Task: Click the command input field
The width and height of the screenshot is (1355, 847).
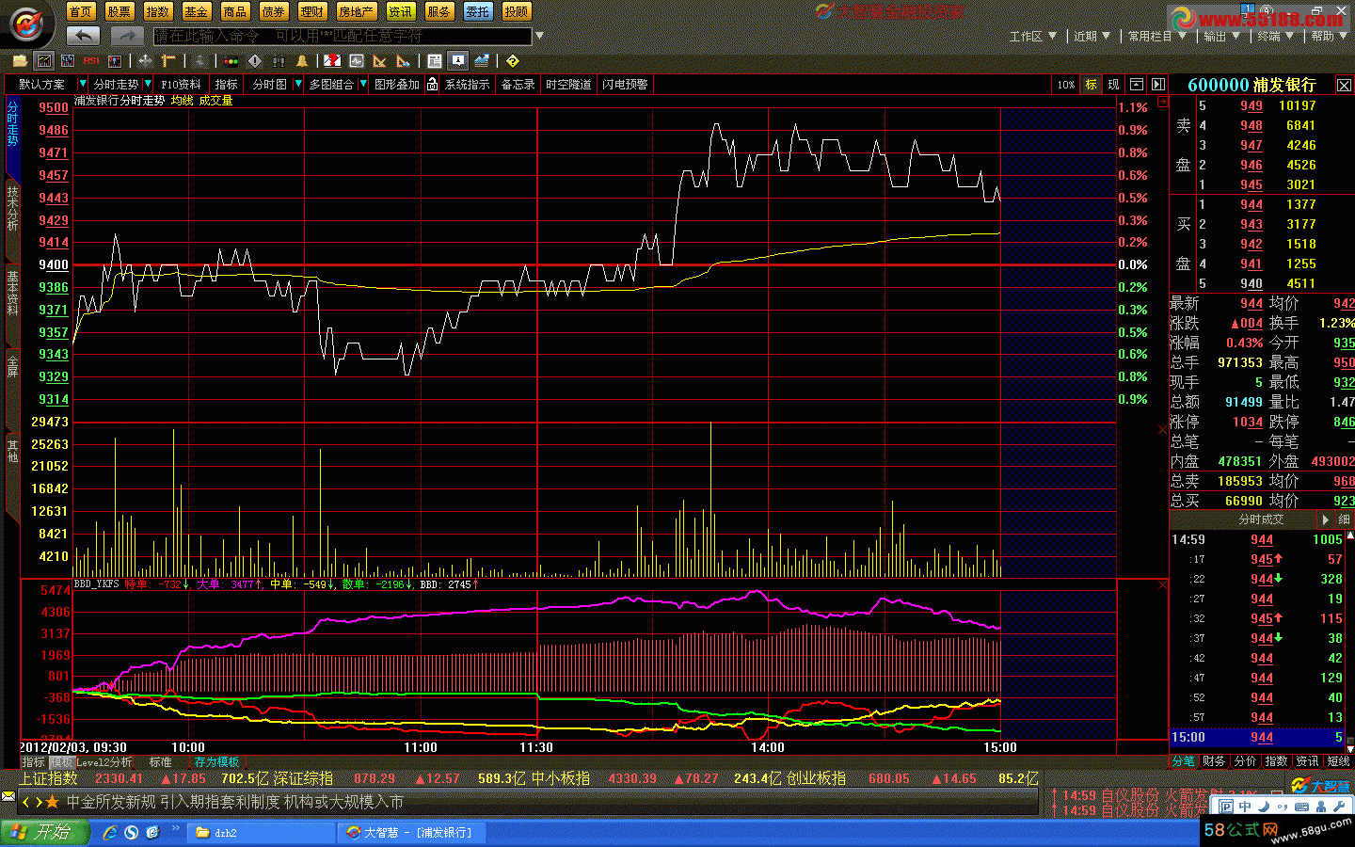Action: pyautogui.click(x=343, y=36)
